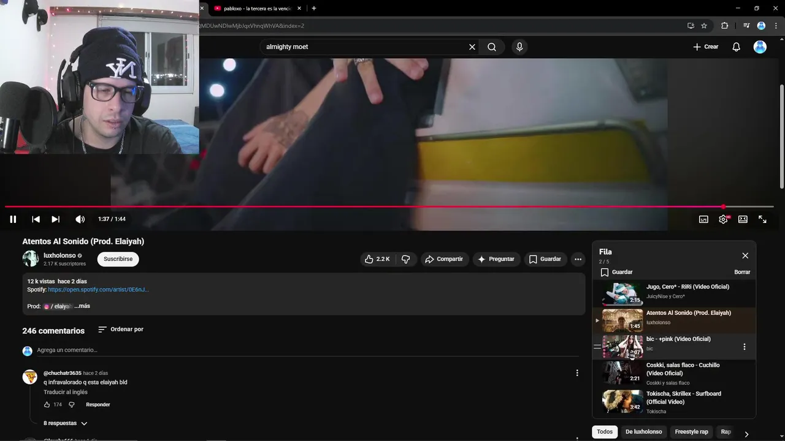Viewport: 785px width, 441px height.
Task: Select the 'De luxholonso' filter chip
Action: (x=643, y=432)
